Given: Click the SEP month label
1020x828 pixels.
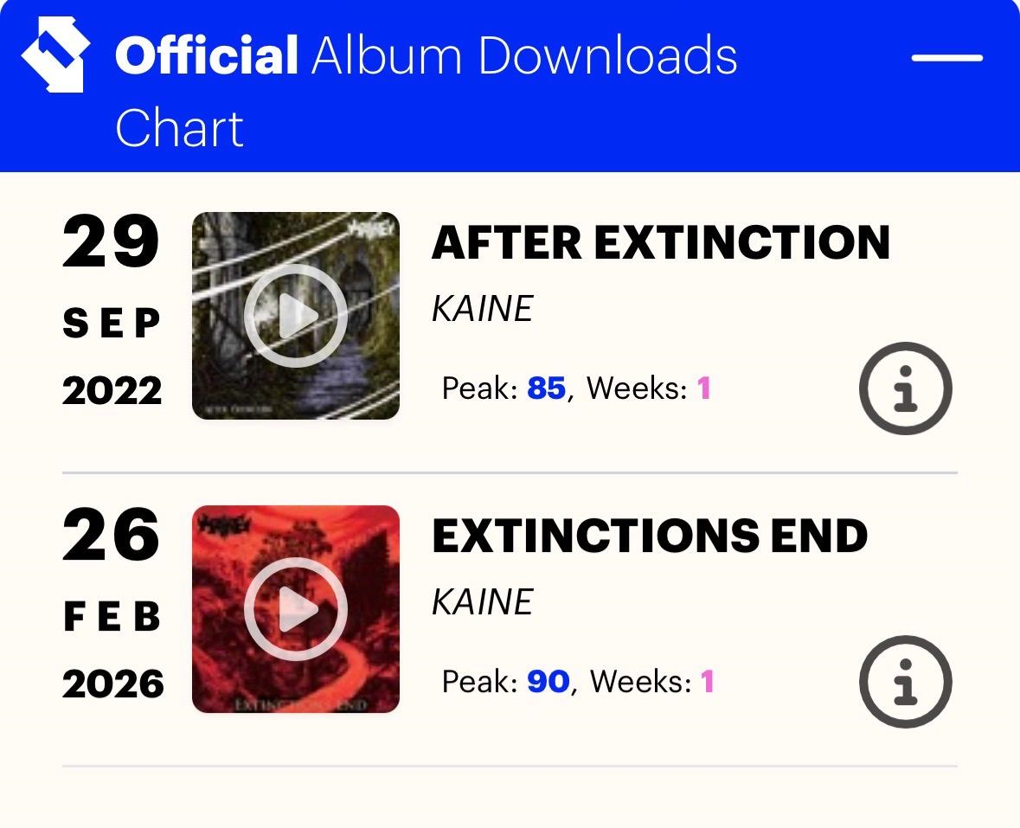Looking at the screenshot, I should point(112,324).
